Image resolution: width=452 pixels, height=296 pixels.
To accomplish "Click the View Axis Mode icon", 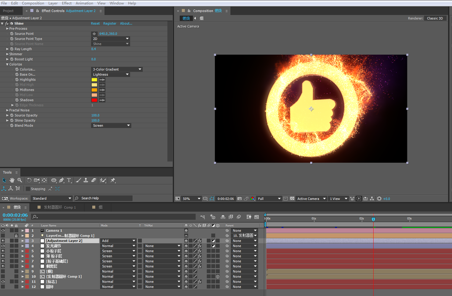I will [x=18, y=188].
